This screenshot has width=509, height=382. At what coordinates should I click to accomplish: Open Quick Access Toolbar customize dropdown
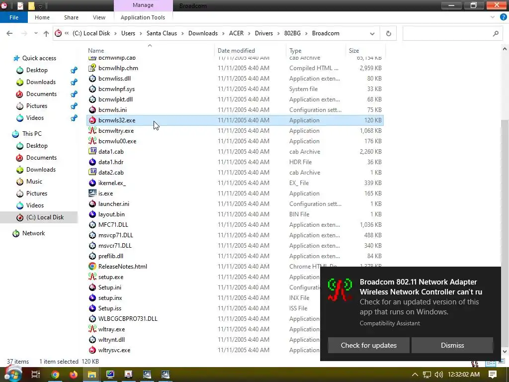[x=41, y=6]
